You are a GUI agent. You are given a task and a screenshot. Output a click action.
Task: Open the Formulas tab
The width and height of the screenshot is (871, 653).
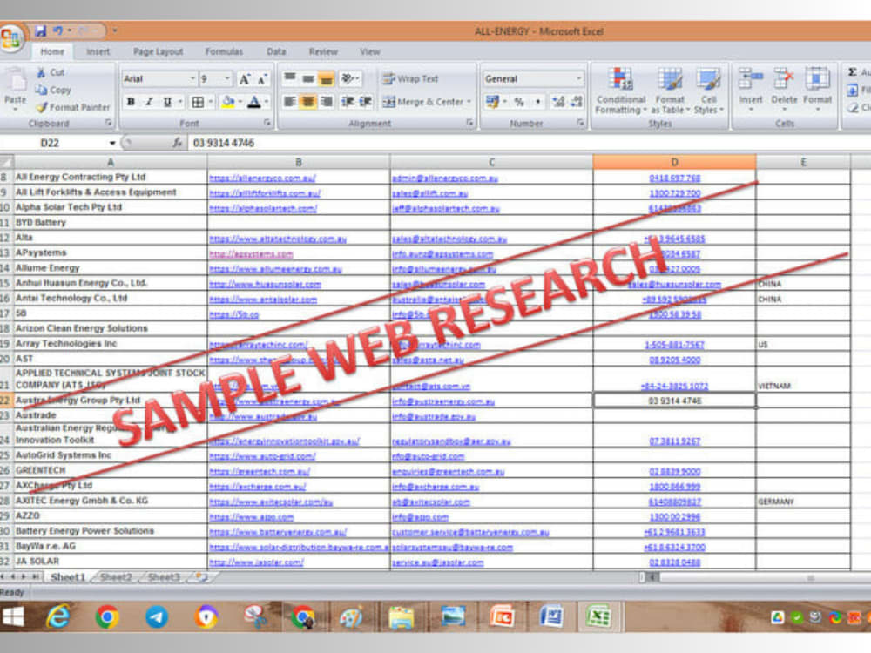pos(224,51)
